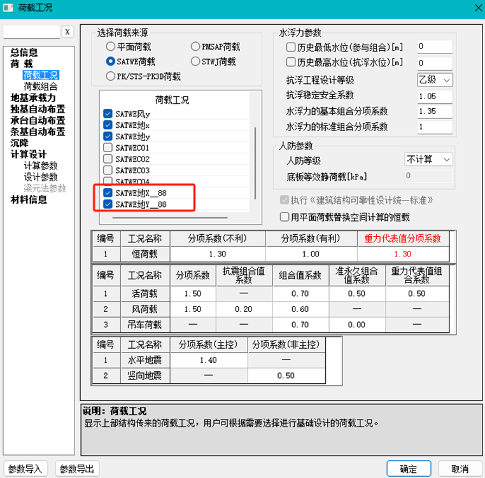The image size is (485, 478).
Task: Open 计算设计 tree item
Action: [29, 155]
